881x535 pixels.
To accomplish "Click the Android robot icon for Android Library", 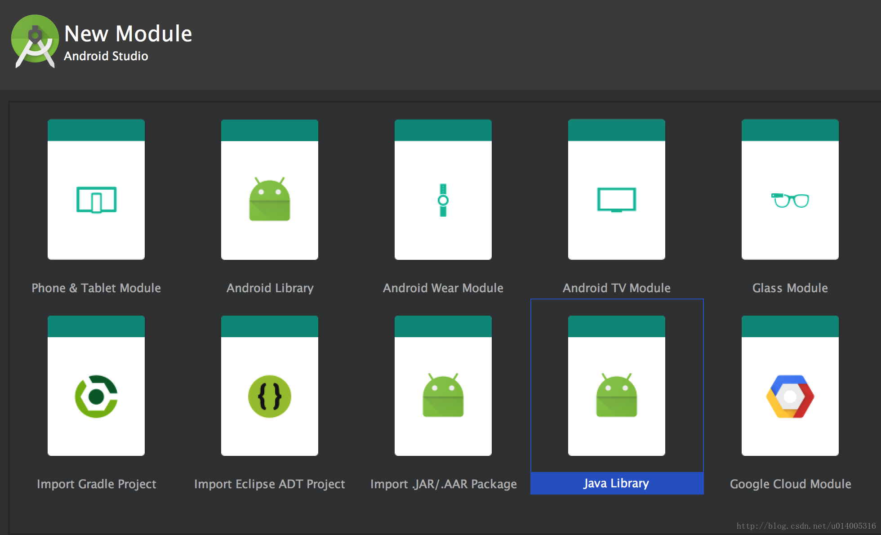I will coord(270,199).
